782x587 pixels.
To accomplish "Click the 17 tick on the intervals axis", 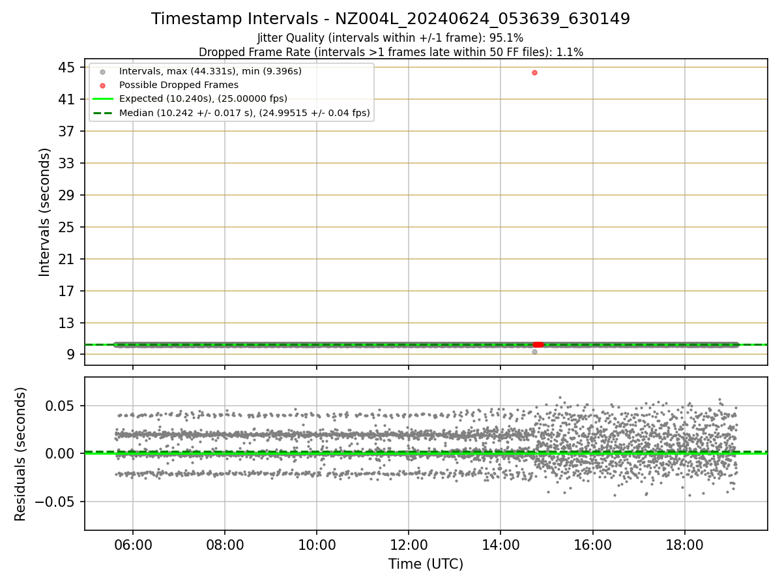I will 68,291.
